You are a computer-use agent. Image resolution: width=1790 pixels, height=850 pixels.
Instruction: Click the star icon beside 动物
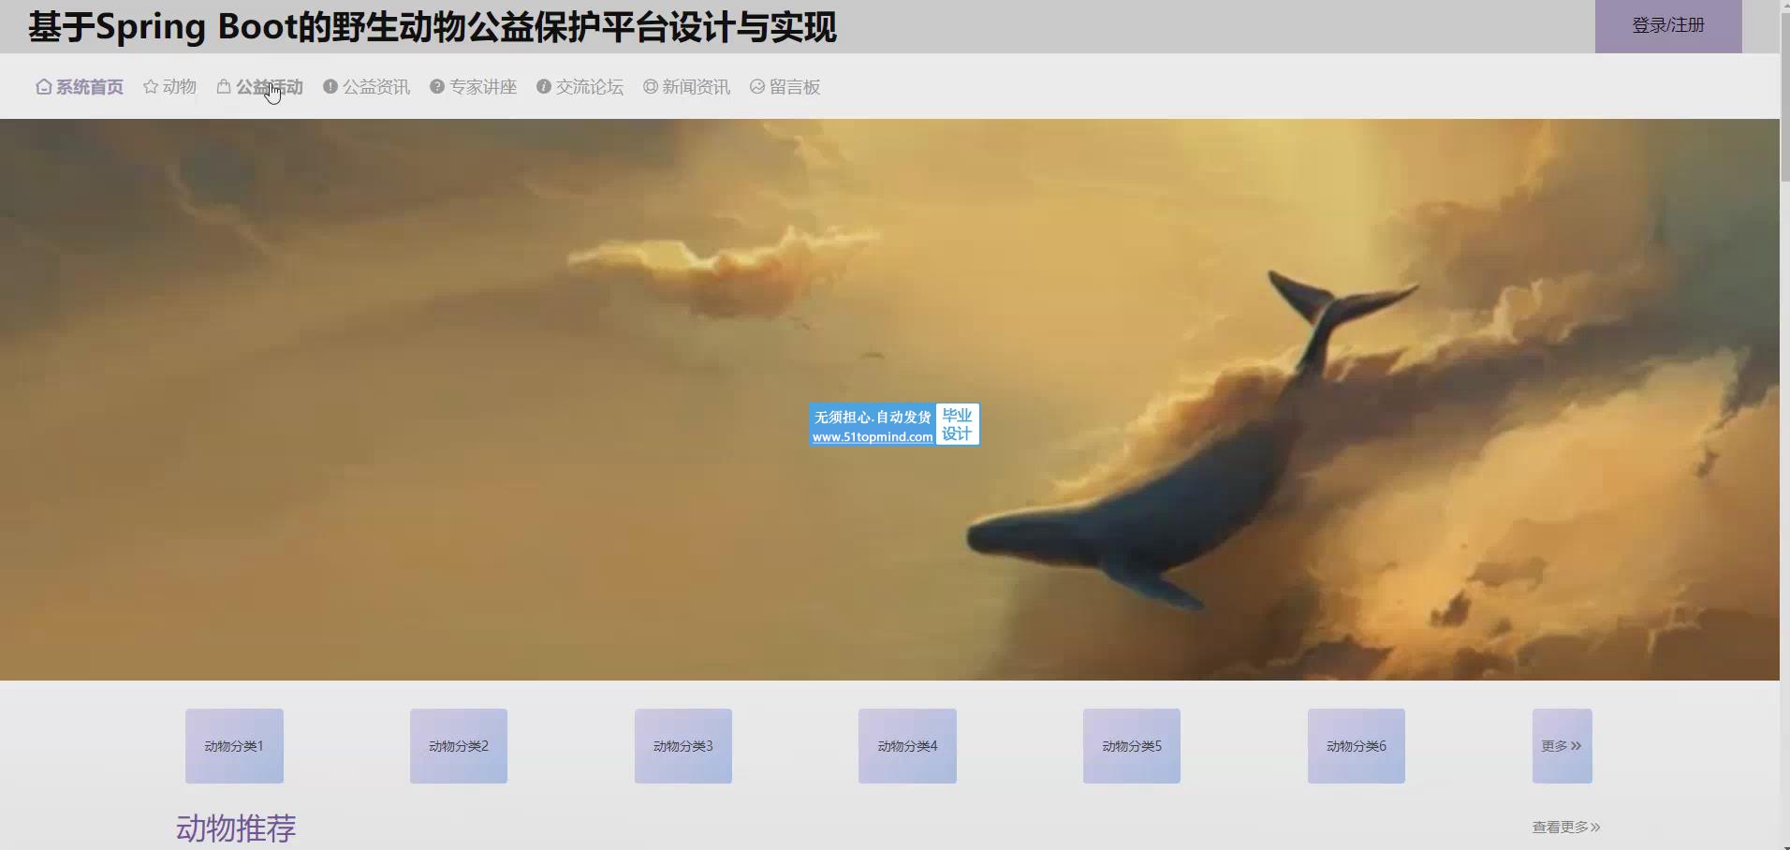151,87
